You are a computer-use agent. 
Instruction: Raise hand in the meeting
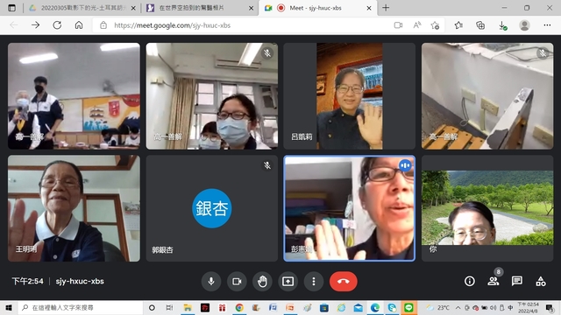[262, 282]
